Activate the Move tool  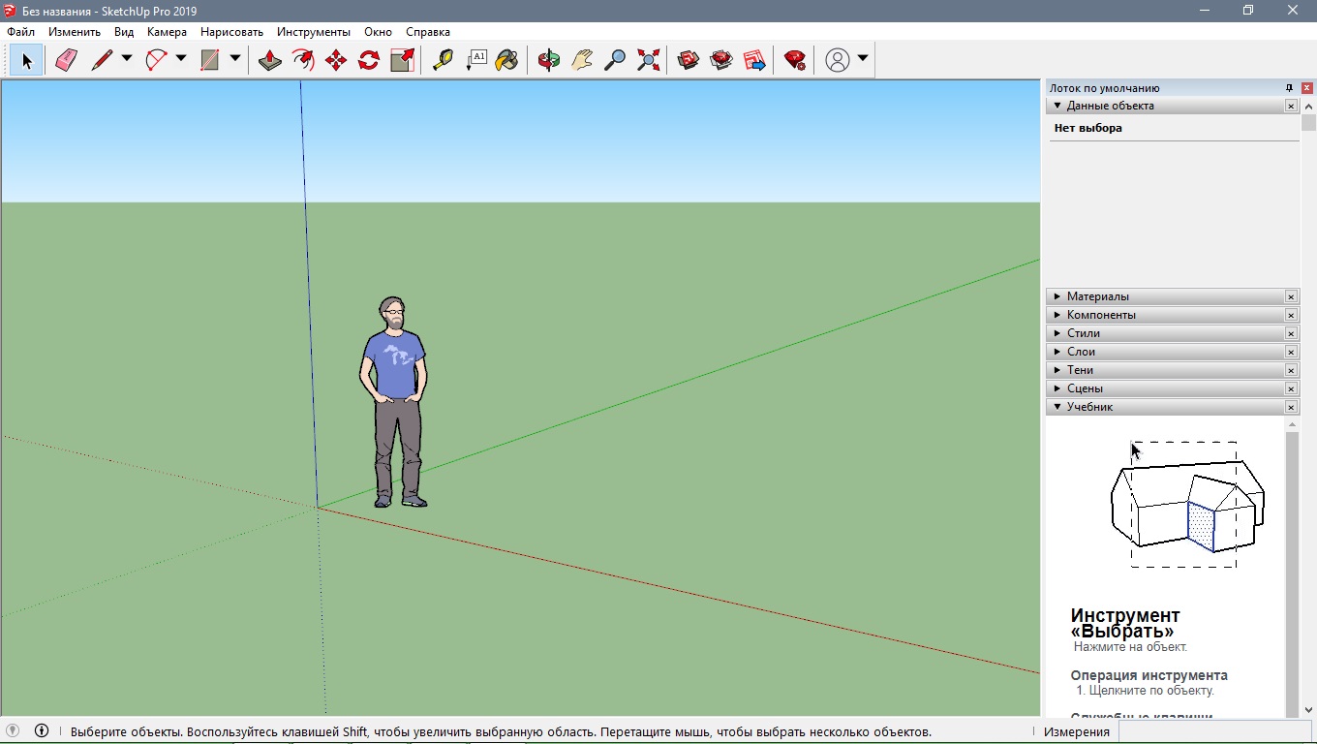pos(336,60)
